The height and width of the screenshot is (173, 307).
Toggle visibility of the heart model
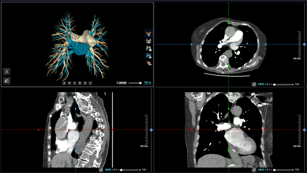point(148,63)
